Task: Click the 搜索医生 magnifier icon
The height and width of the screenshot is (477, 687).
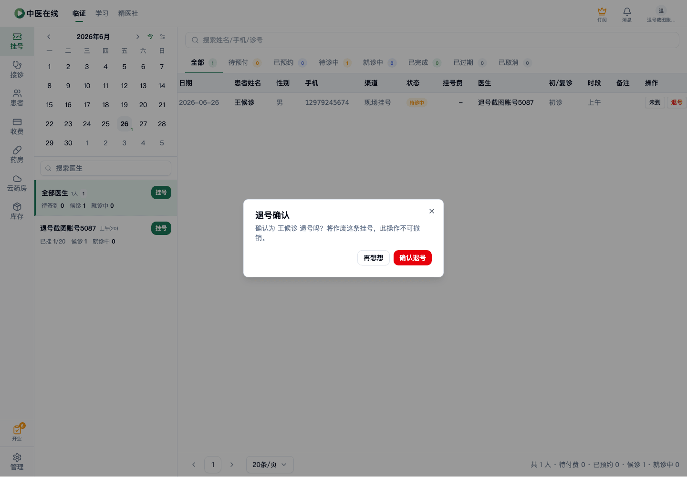Action: coord(48,168)
